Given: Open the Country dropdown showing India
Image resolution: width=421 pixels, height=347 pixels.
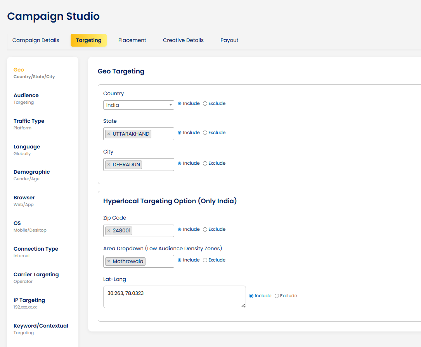Looking at the screenshot, I should click(x=139, y=105).
